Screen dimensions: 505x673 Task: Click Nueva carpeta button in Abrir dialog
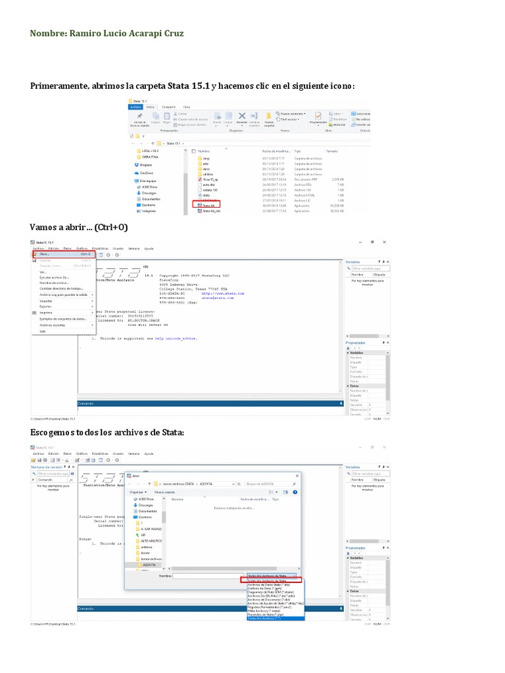[164, 492]
